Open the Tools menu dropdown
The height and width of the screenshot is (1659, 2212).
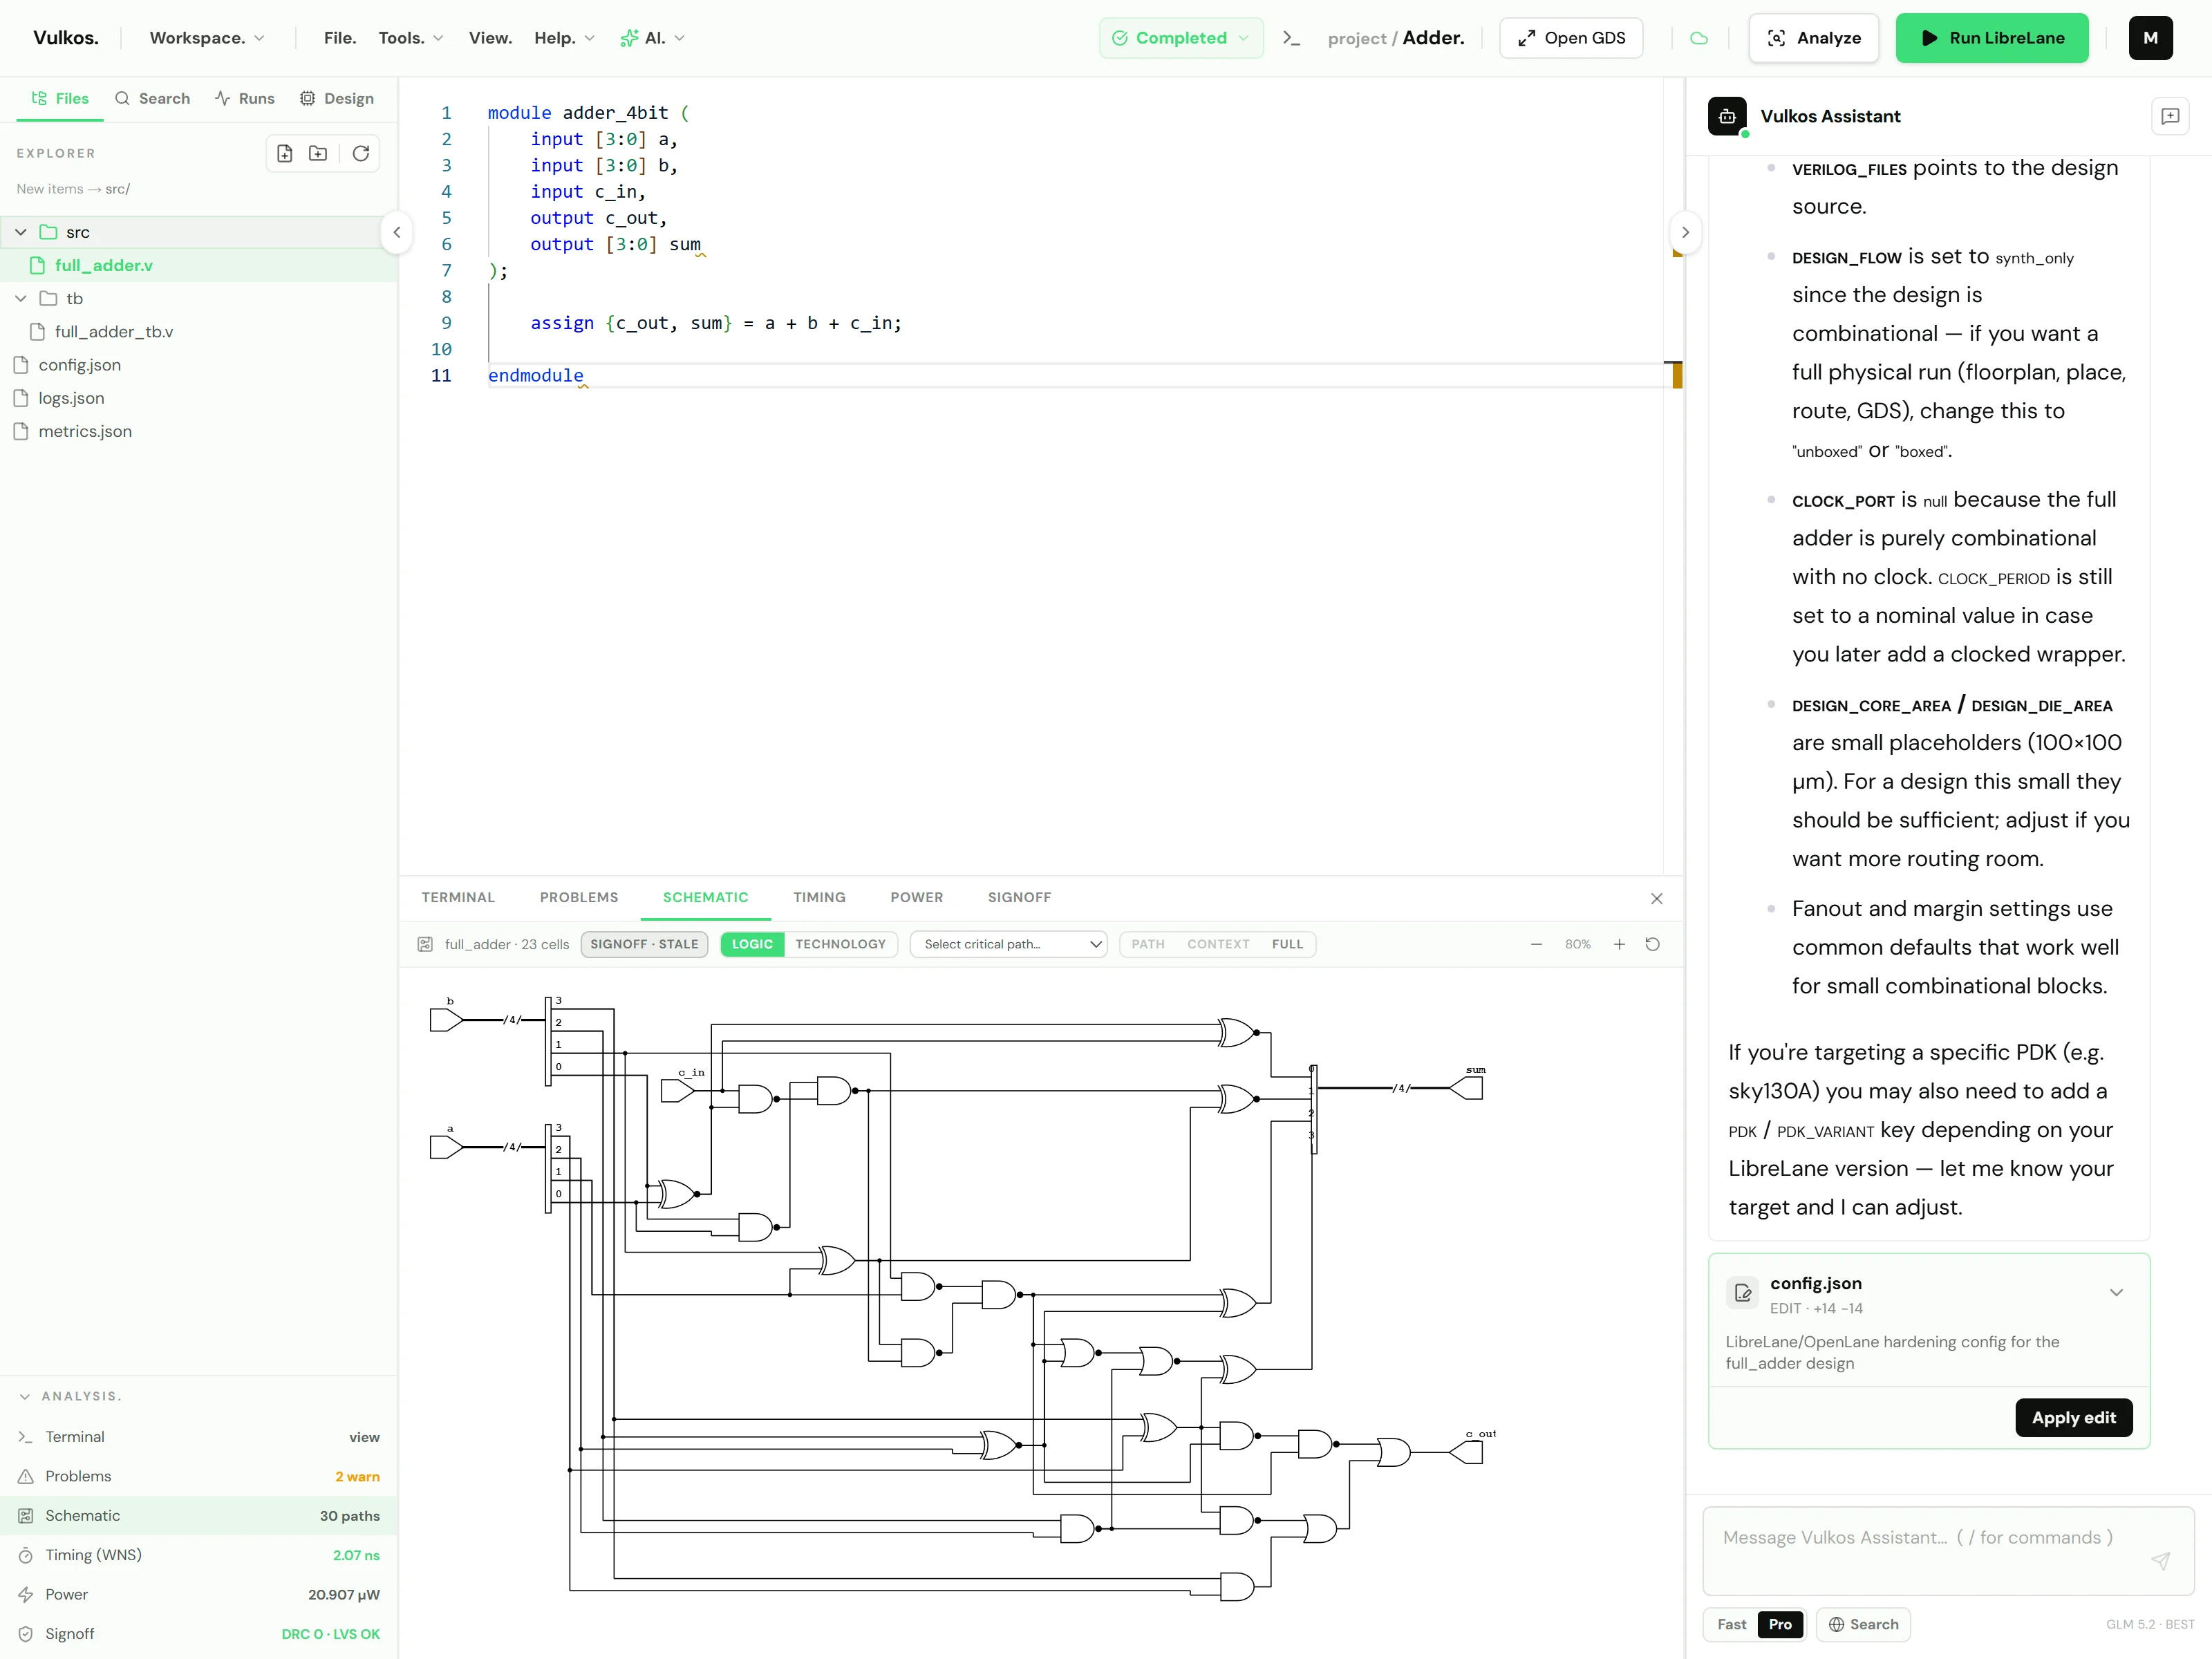(x=410, y=38)
